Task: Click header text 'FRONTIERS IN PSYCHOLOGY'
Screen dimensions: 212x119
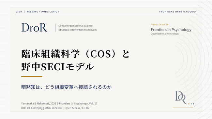Action: [x=178, y=12]
